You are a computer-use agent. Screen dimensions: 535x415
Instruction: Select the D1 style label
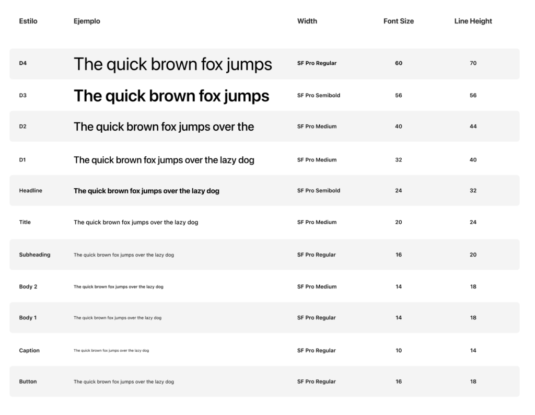click(x=22, y=160)
